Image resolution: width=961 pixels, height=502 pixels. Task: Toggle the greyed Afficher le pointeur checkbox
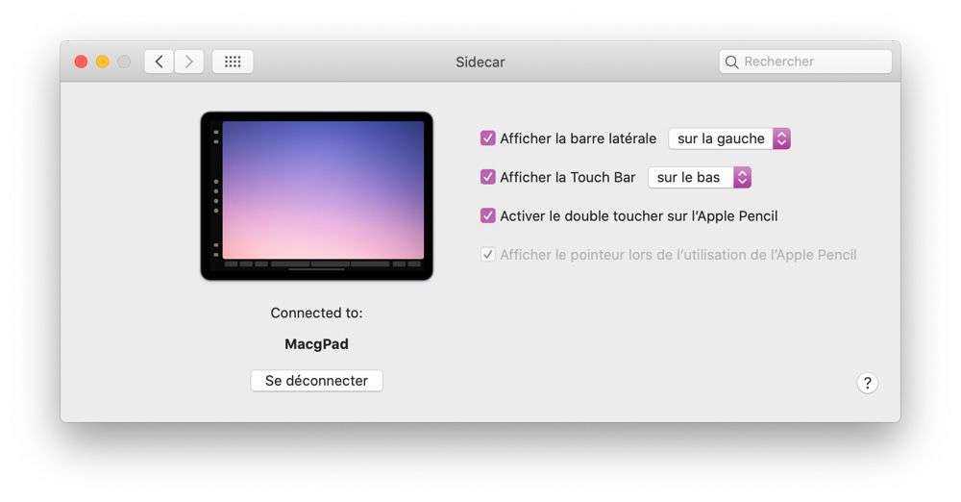tap(488, 254)
